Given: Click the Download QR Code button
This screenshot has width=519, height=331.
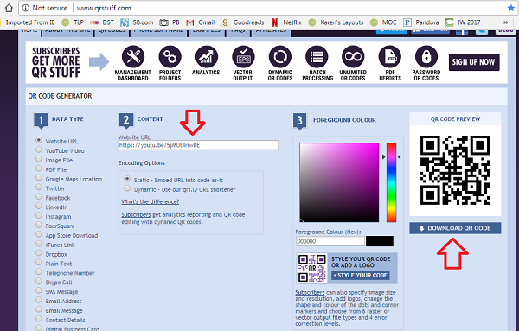Looking at the screenshot, I should point(455,228).
